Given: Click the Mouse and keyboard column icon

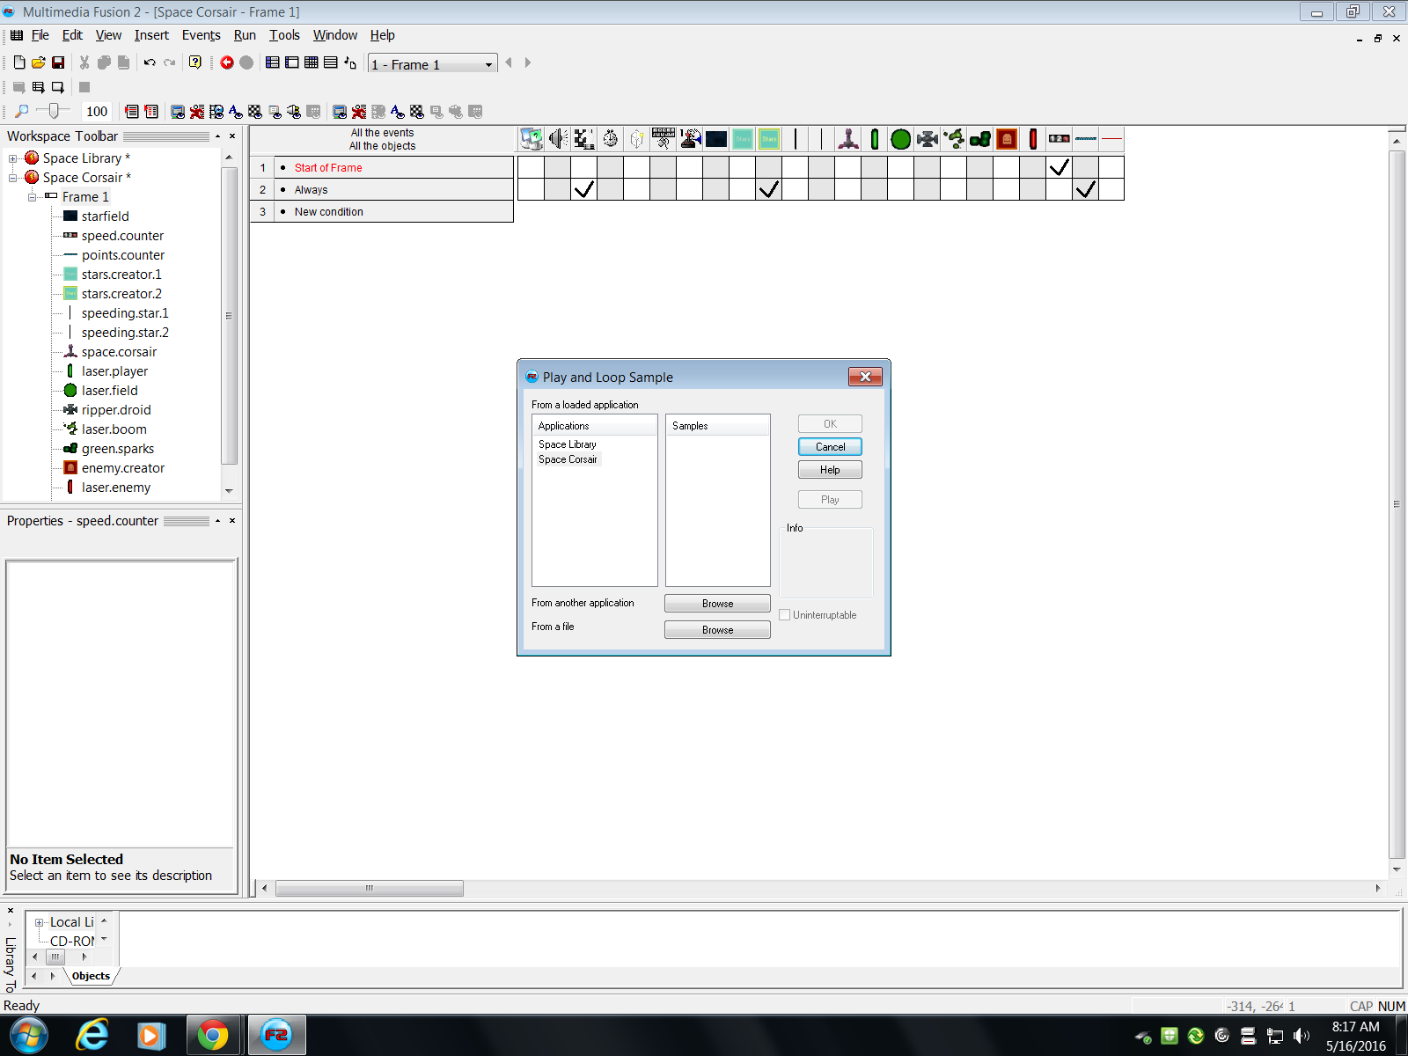Looking at the screenshot, I should pyautogui.click(x=664, y=139).
